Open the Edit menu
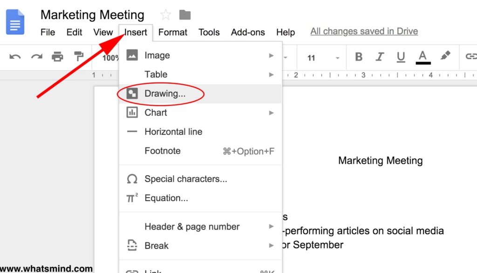The image size is (477, 273). point(74,32)
